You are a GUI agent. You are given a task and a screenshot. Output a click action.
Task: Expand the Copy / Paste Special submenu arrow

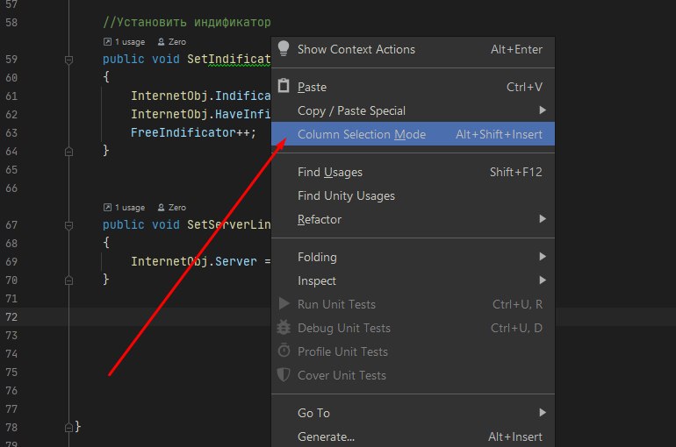coord(543,110)
